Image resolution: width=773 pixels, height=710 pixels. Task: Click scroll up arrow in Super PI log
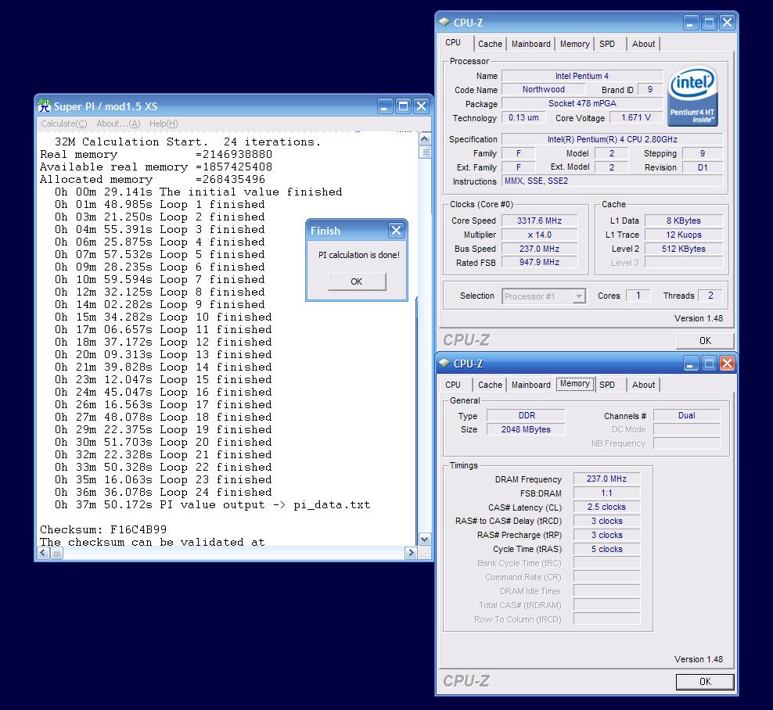(x=425, y=139)
